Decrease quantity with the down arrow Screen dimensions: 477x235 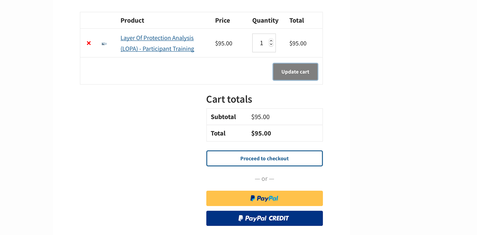tap(271, 45)
